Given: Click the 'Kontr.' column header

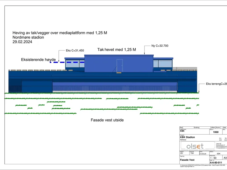Looking at the screenshot, I should pyautogui.click(x=218, y=127).
